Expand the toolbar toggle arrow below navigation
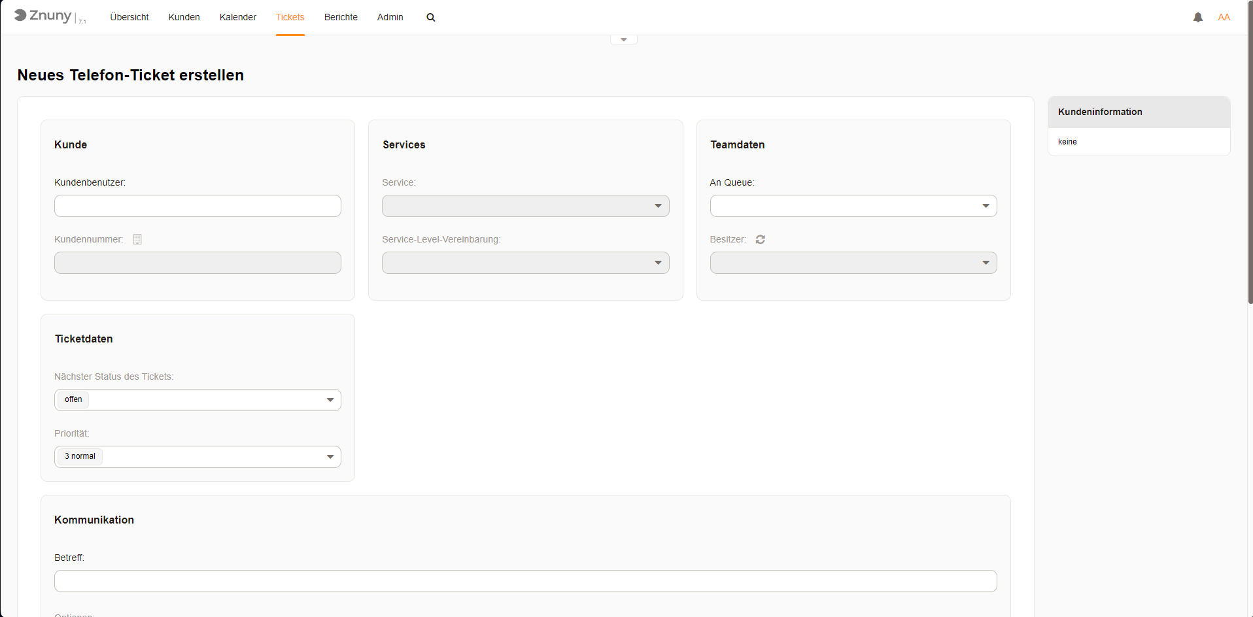 point(623,40)
